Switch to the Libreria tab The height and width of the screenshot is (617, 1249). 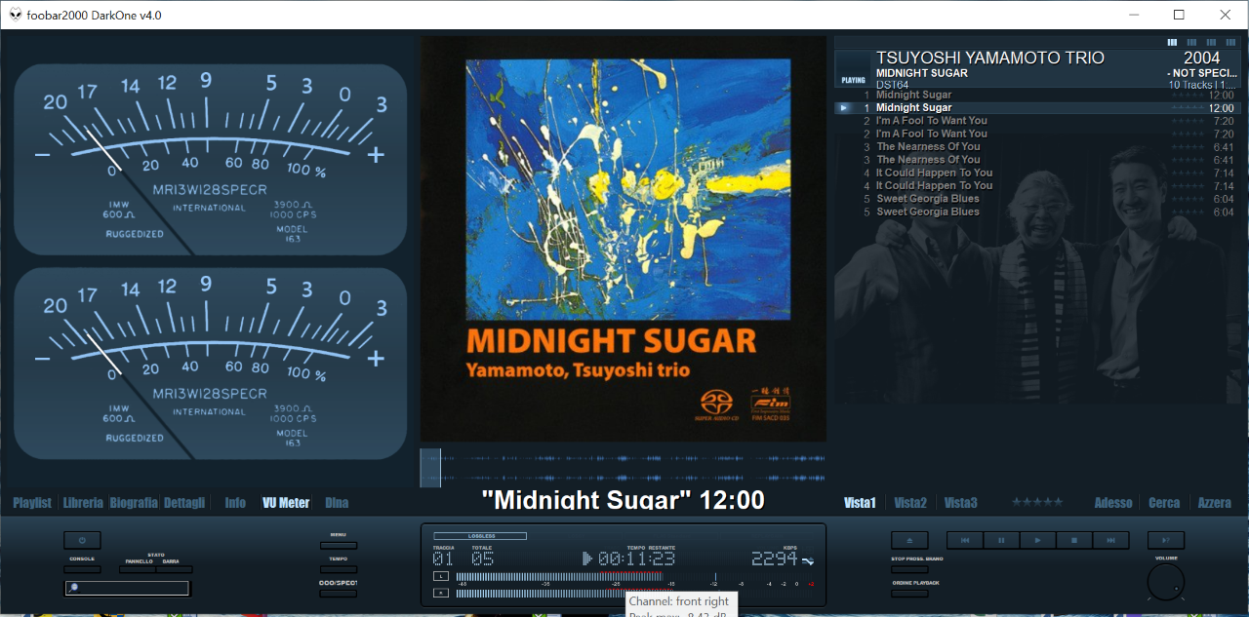click(x=83, y=503)
